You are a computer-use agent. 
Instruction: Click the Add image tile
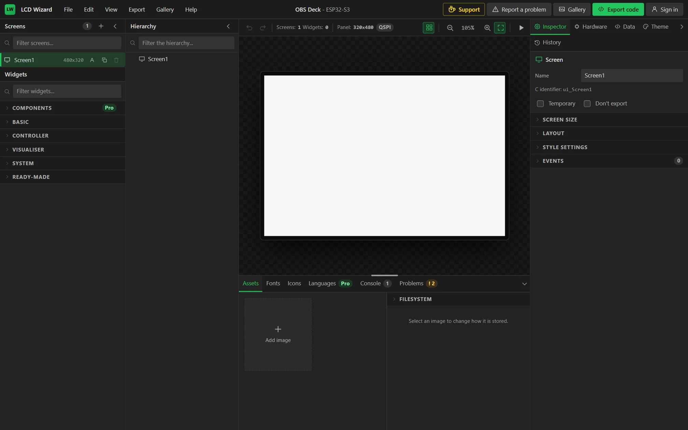278,334
